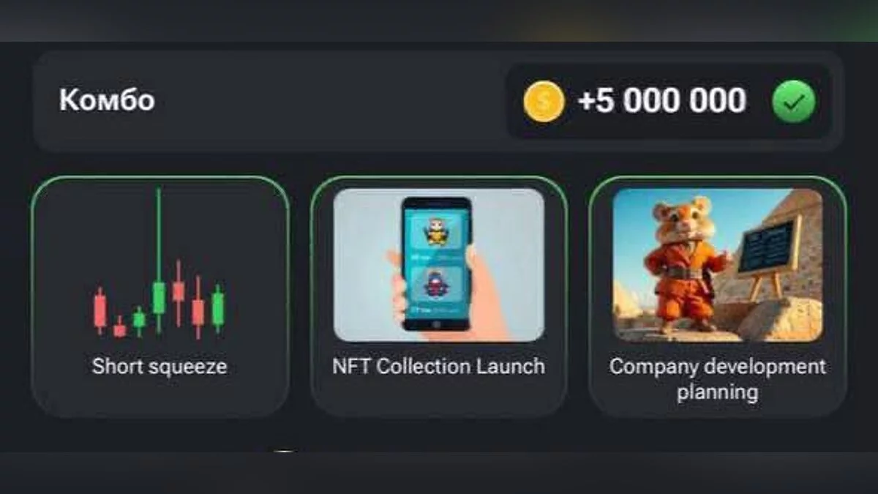This screenshot has height=494, width=878.
Task: Click the Company development planning label text
Action: pyautogui.click(x=718, y=379)
